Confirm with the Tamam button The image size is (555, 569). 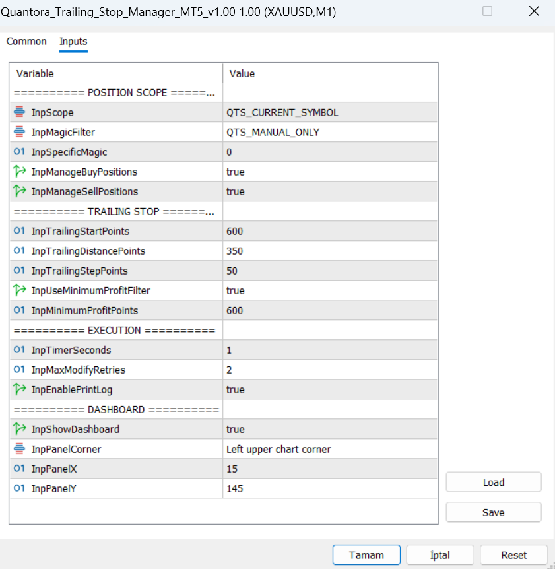coord(366,555)
